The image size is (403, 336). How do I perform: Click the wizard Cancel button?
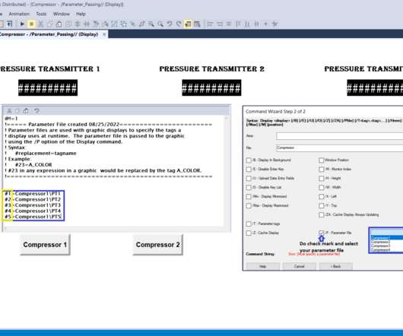point(300,266)
